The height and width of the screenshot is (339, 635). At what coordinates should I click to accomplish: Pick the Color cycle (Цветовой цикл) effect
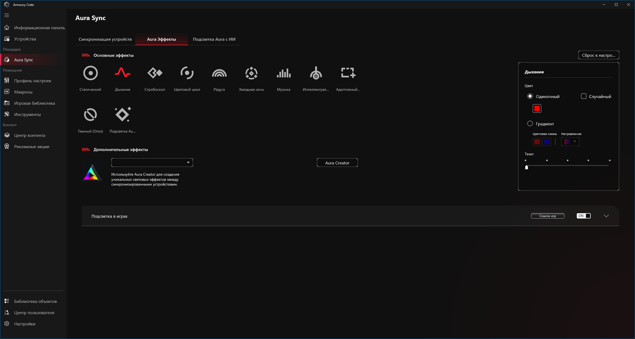point(187,73)
